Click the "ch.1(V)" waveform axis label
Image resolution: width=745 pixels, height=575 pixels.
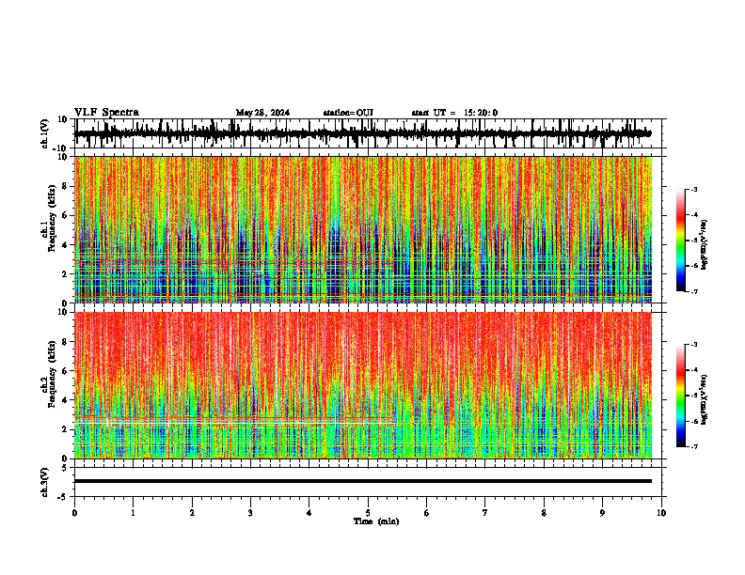[x=45, y=133]
